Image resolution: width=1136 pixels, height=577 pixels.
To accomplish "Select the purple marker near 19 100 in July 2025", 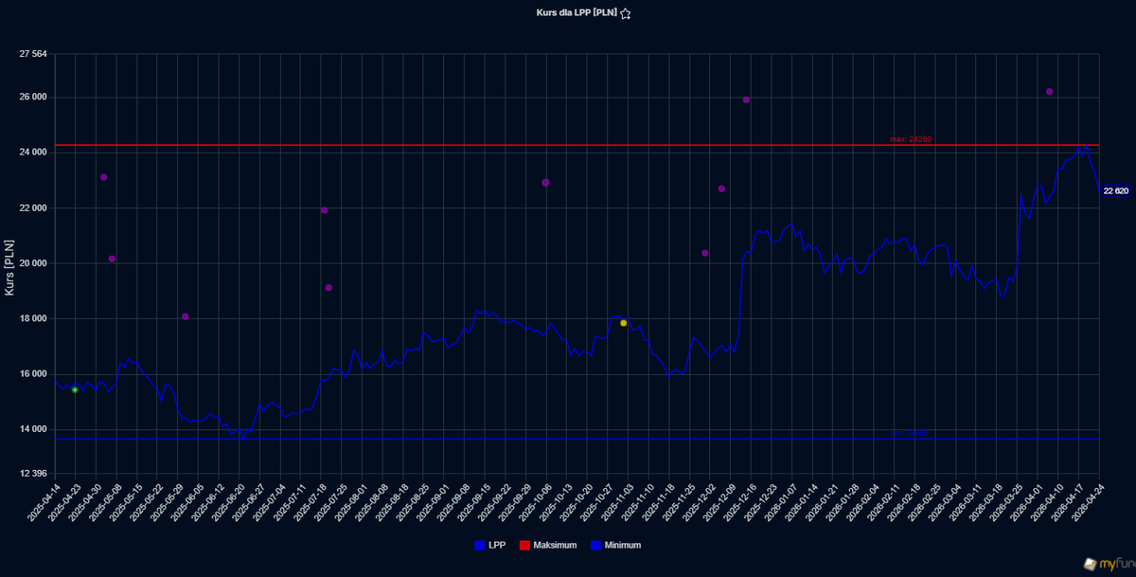I will (328, 287).
